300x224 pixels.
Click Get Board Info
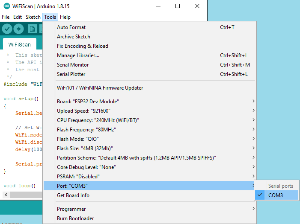click(x=150, y=195)
